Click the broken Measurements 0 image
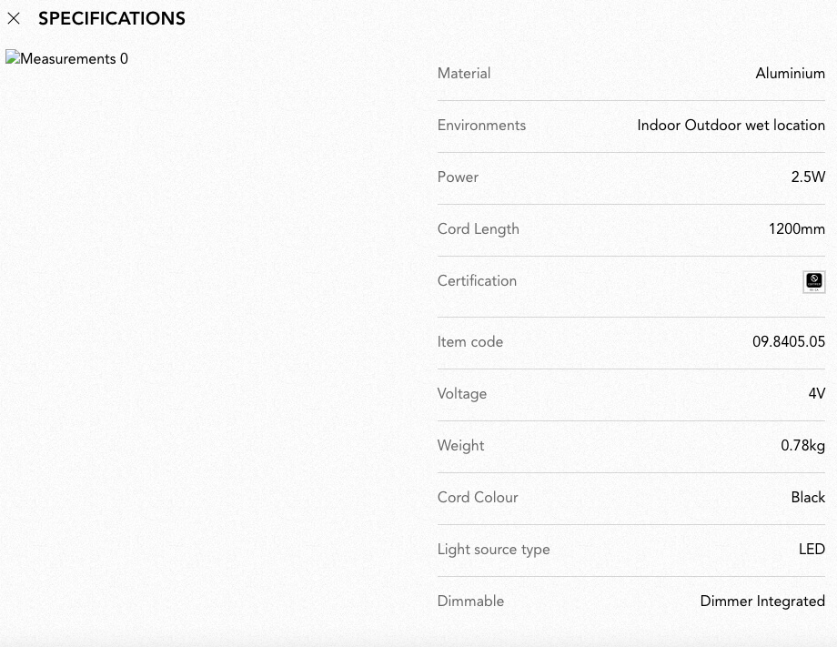This screenshot has width=837, height=647. point(66,58)
